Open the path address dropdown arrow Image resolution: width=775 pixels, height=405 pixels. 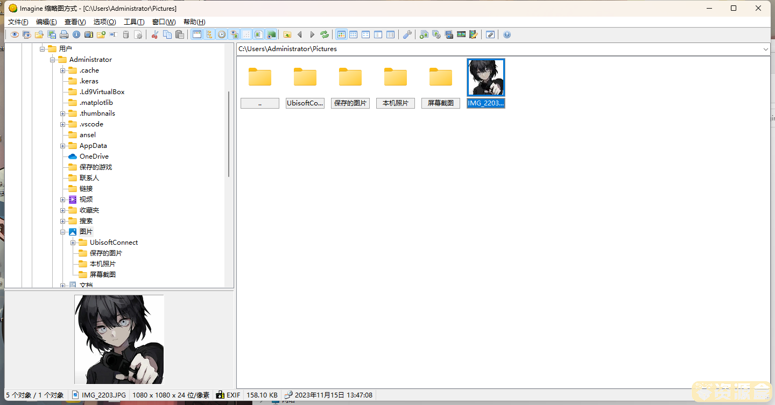click(x=765, y=49)
